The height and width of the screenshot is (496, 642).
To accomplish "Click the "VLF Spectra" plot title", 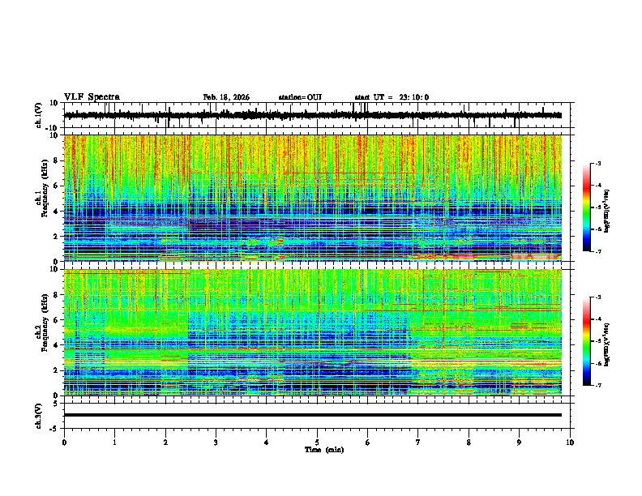I will [x=92, y=97].
